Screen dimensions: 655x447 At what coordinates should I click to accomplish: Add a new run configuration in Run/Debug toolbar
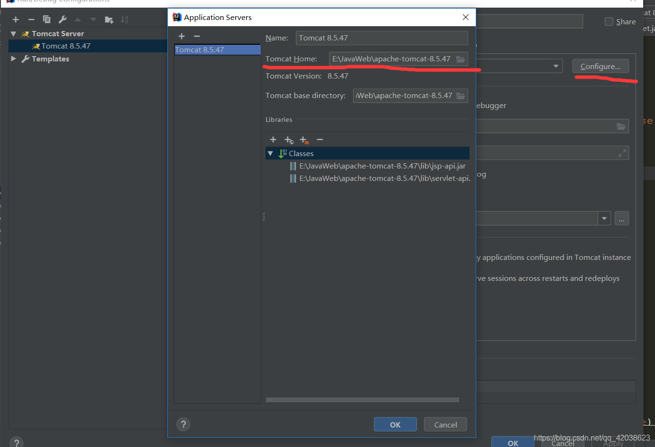tap(16, 20)
